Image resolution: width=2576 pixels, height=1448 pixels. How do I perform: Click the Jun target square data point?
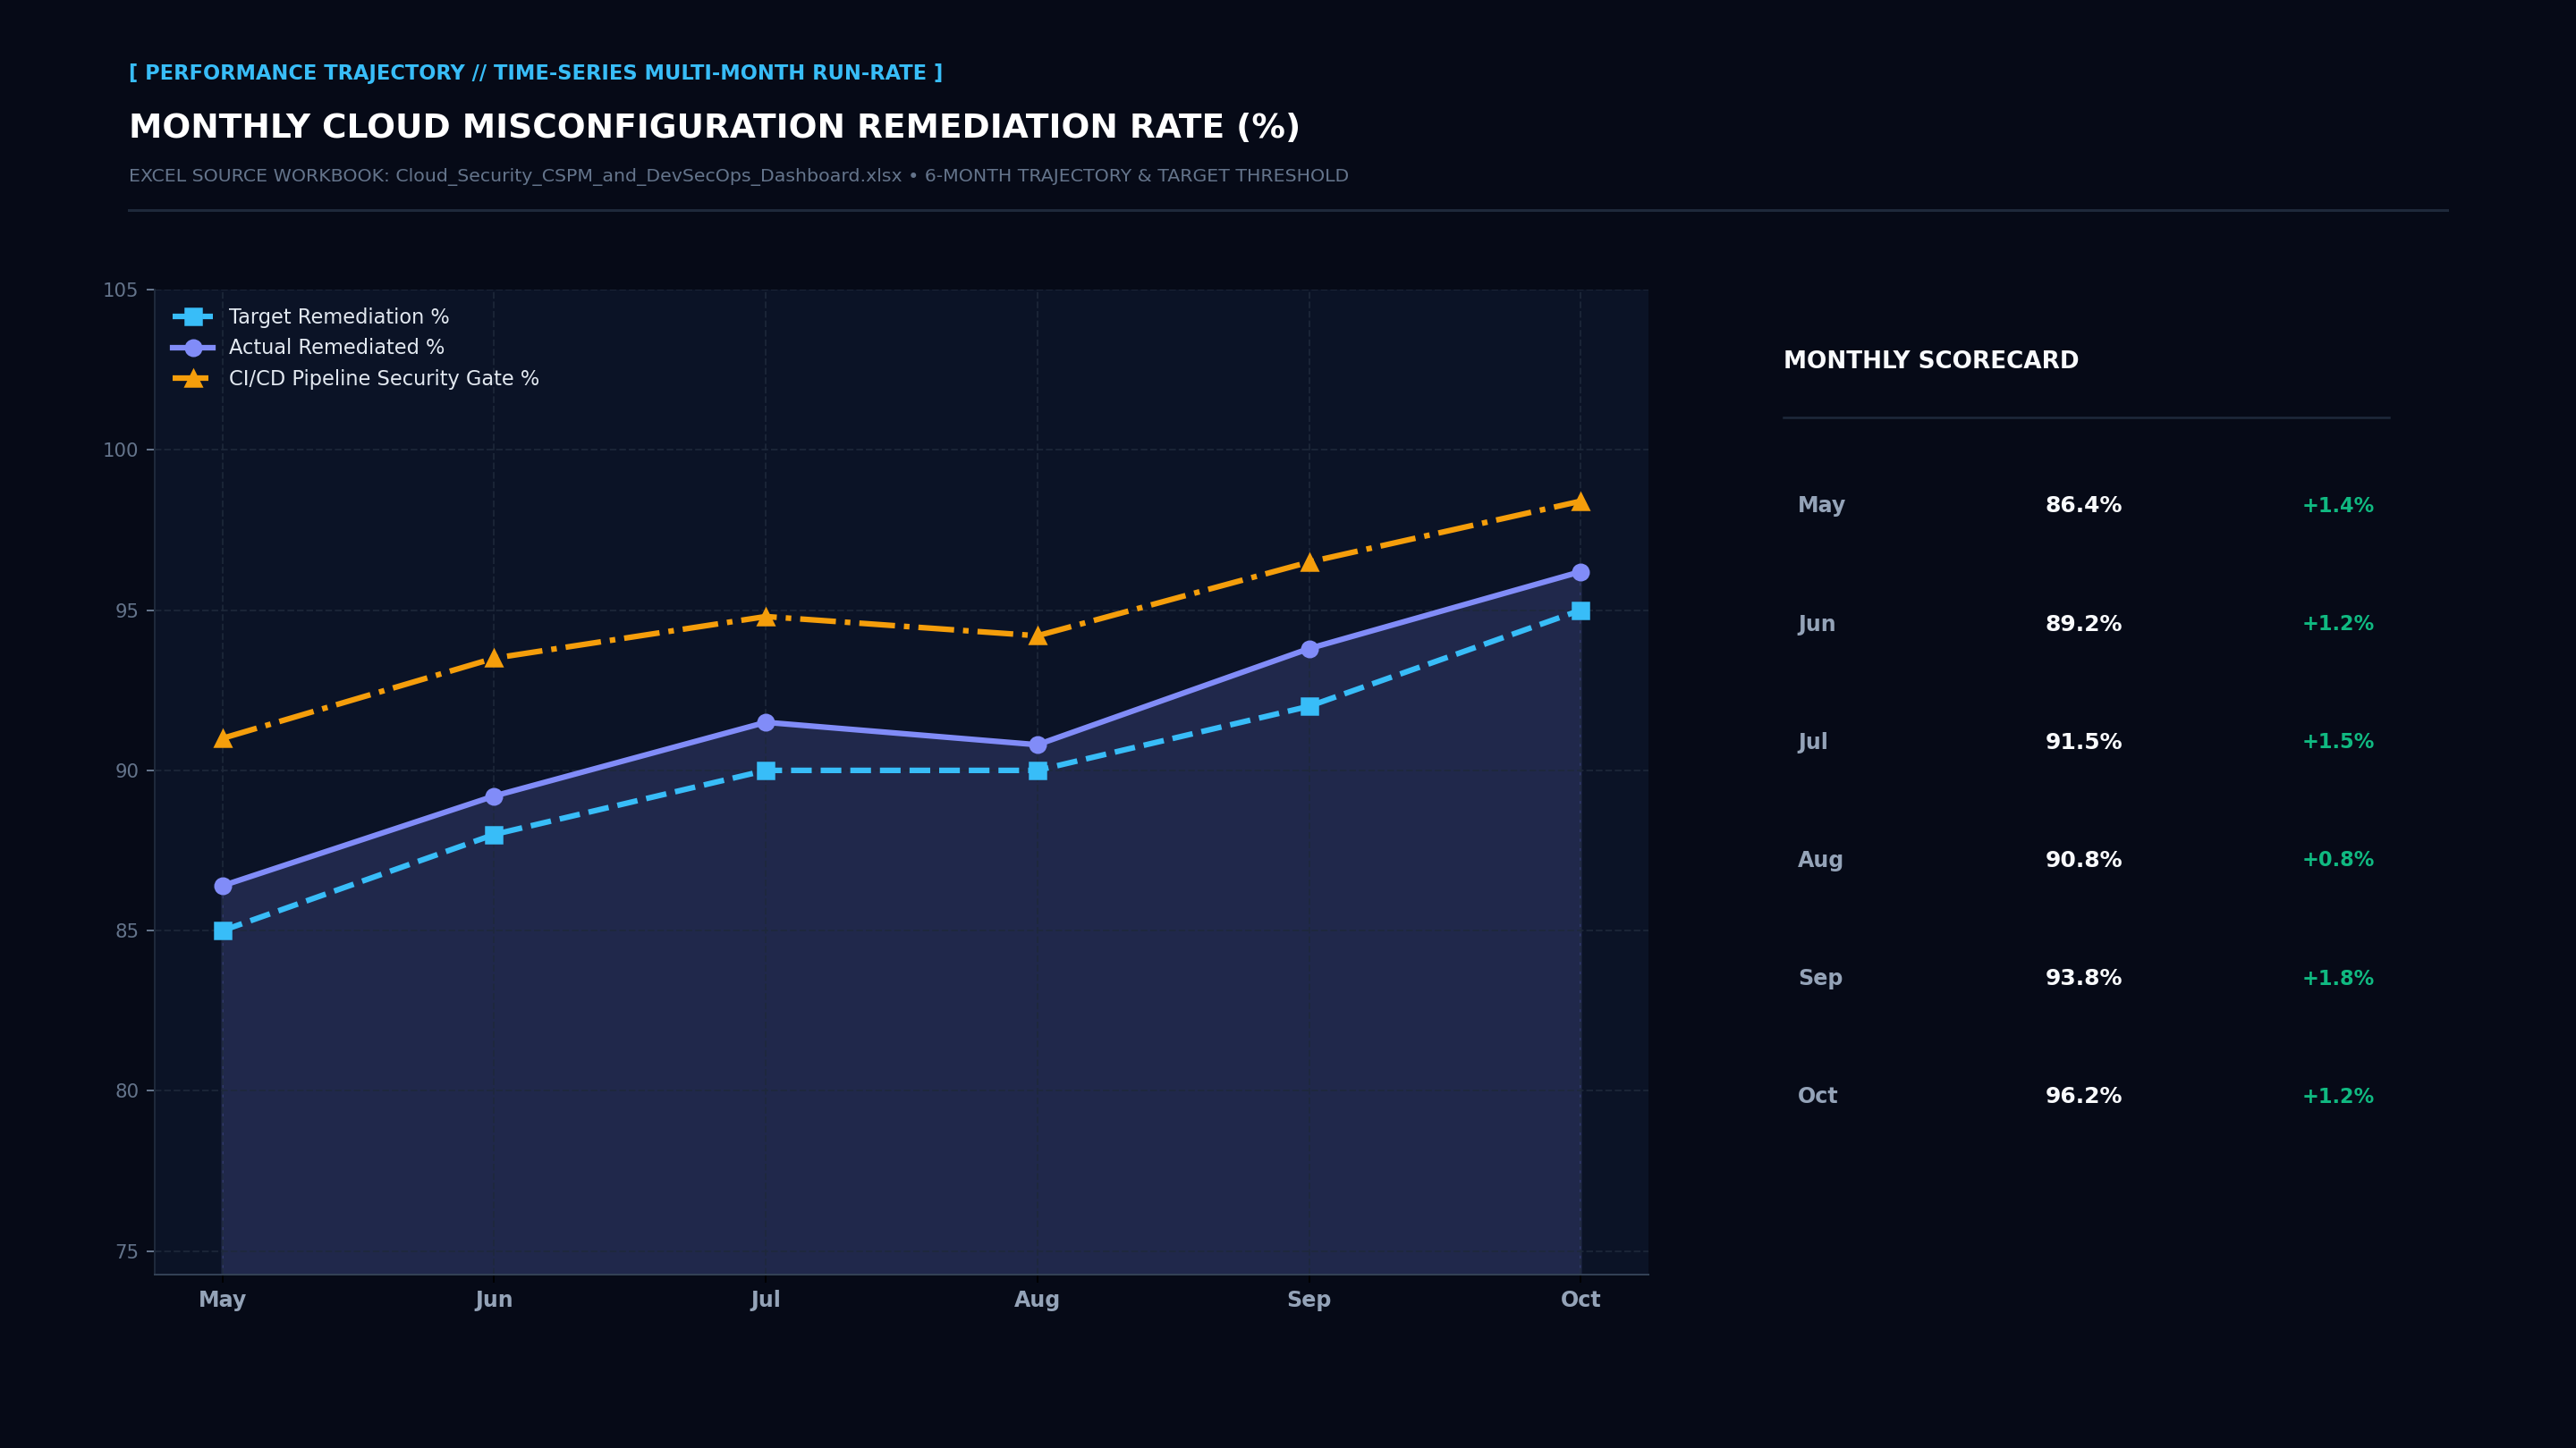[494, 835]
